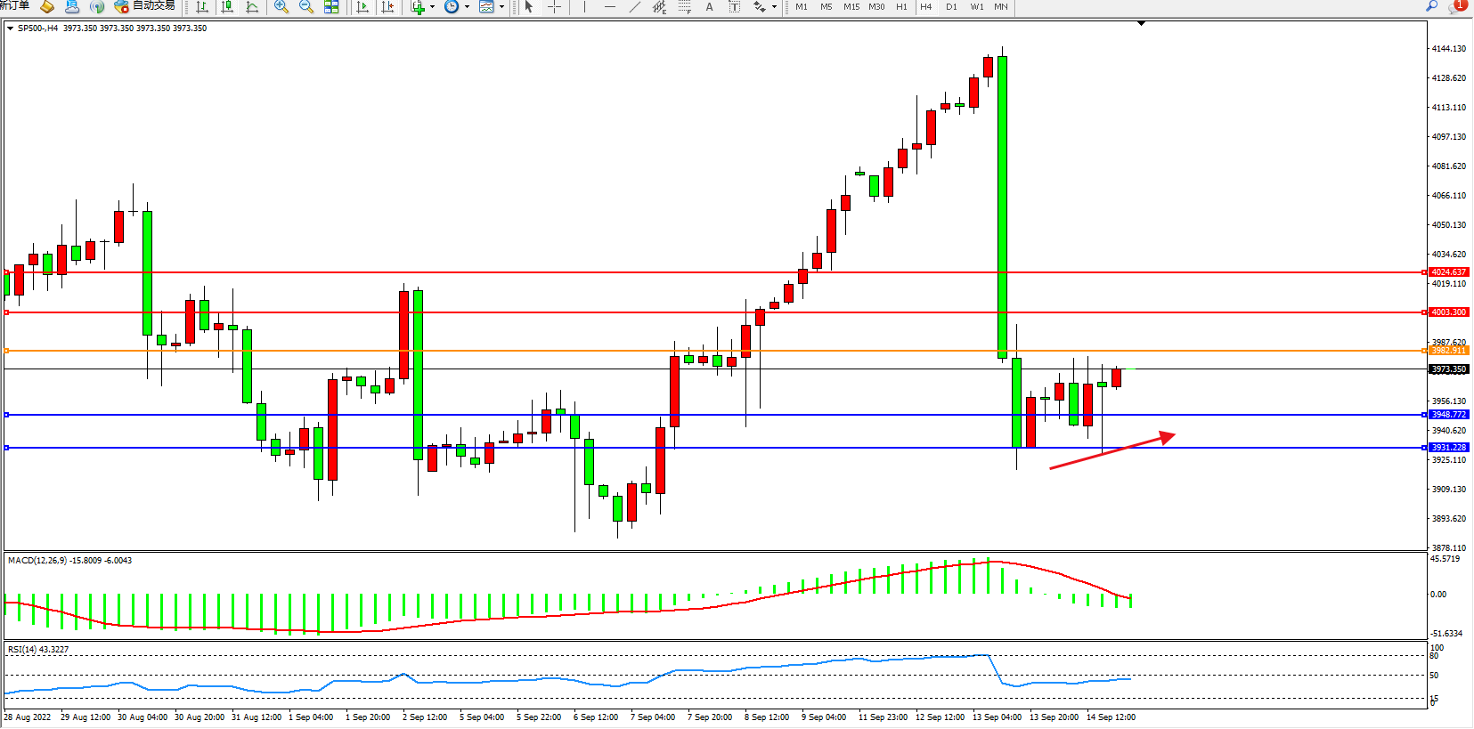Image resolution: width=1474 pixels, height=729 pixels.
Task: Toggle the auto trading (自动交易) button
Action: pos(144,6)
